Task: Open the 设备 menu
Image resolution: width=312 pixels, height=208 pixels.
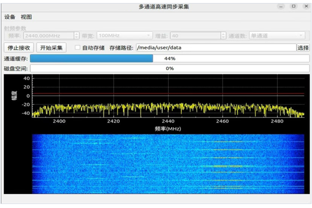Action: [10, 17]
